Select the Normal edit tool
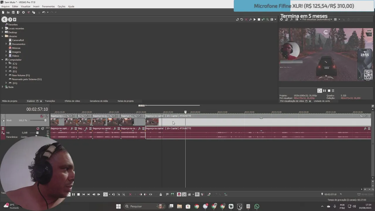The image size is (375, 211). coord(105,194)
